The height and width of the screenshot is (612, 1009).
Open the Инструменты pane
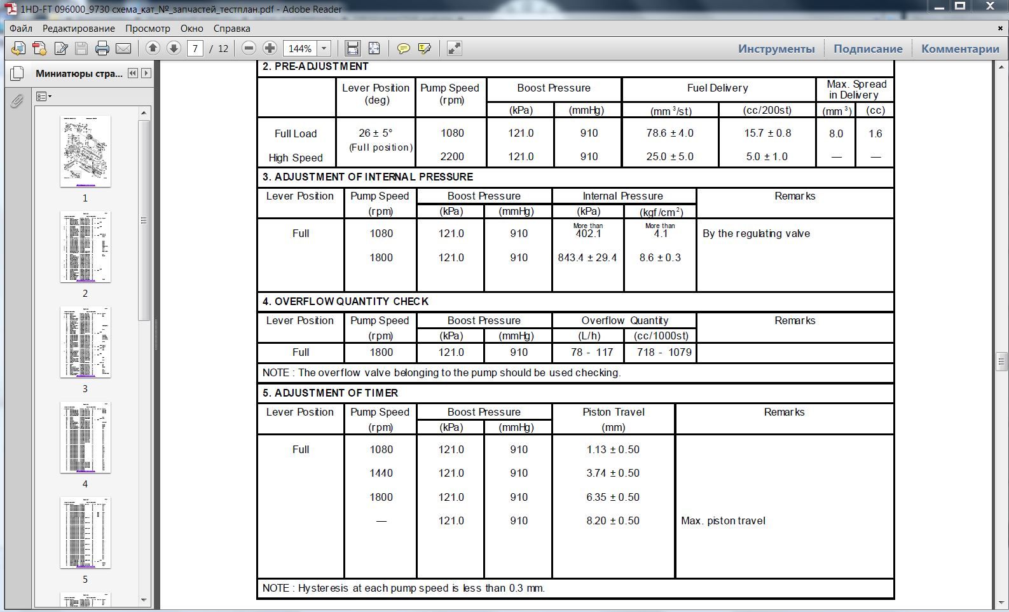click(x=776, y=49)
